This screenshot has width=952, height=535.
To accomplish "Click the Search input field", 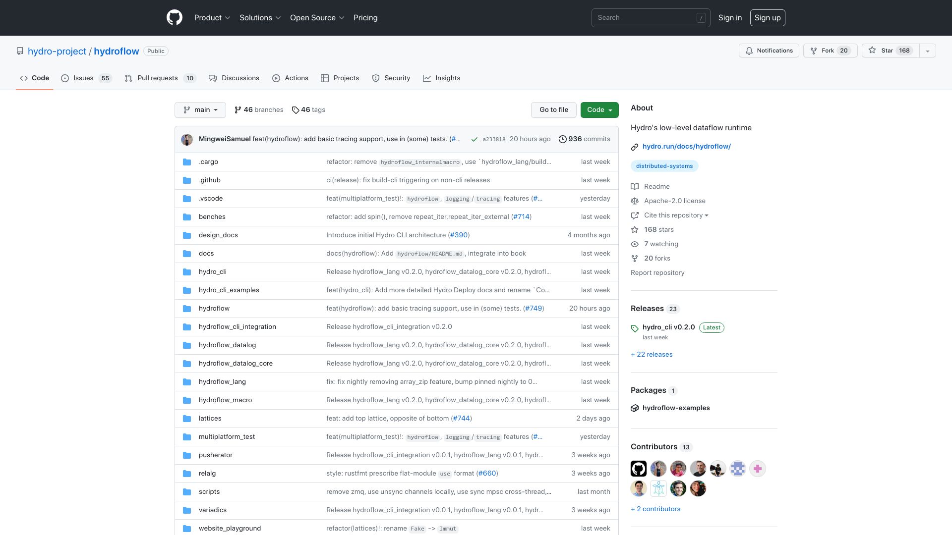I will (x=651, y=18).
